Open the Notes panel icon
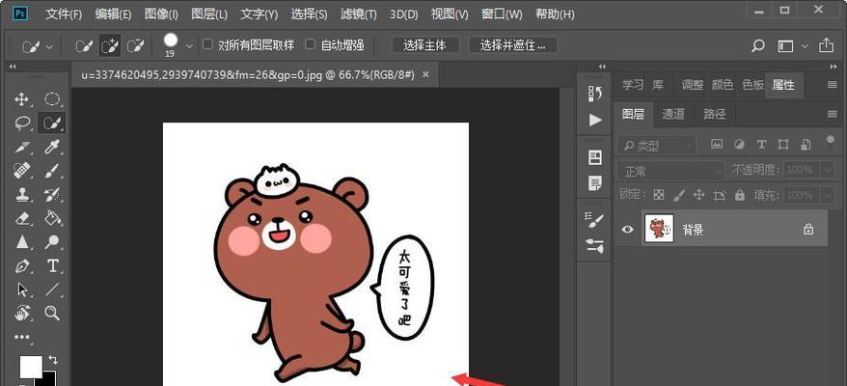 pyautogui.click(x=595, y=182)
